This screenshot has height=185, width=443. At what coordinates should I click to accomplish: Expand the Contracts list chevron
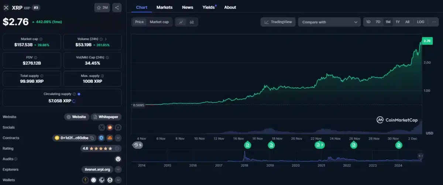118,138
